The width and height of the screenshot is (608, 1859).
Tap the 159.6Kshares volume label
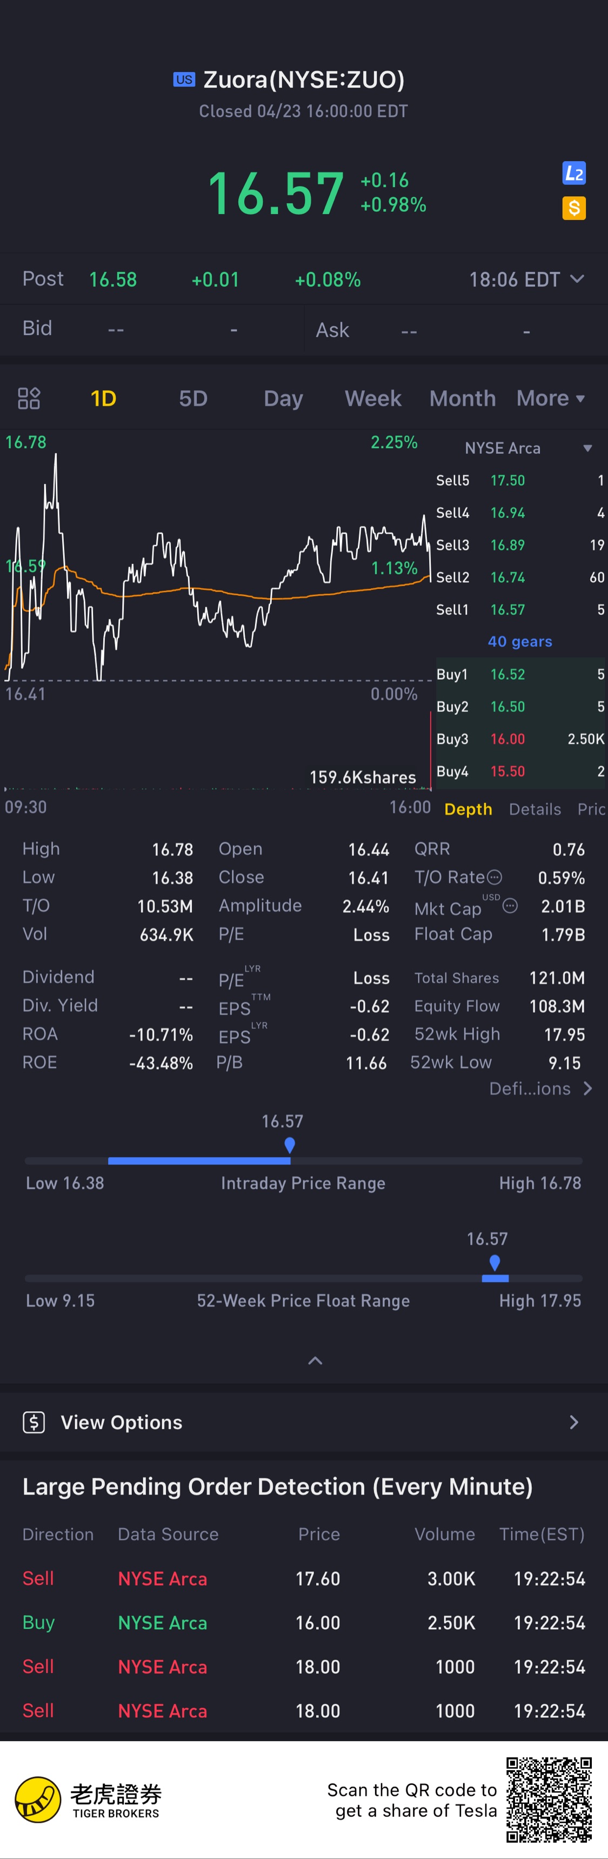coord(363,777)
